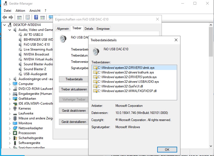Open Help via blue question mark icon
The height and width of the screenshot is (156, 214).
(x=36, y=17)
